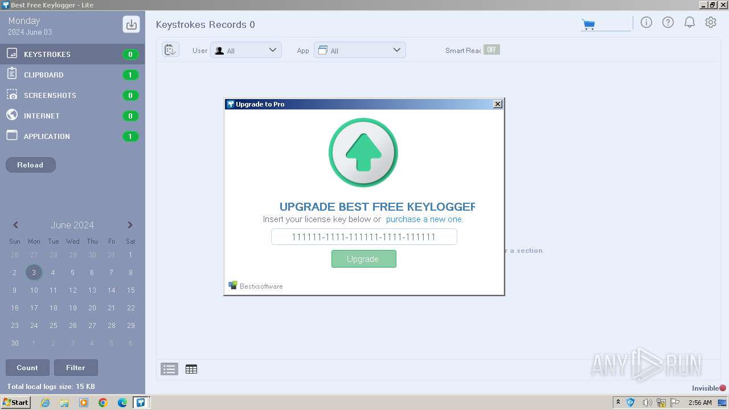Click the Application count badge
The image size is (729, 410).
130,137
